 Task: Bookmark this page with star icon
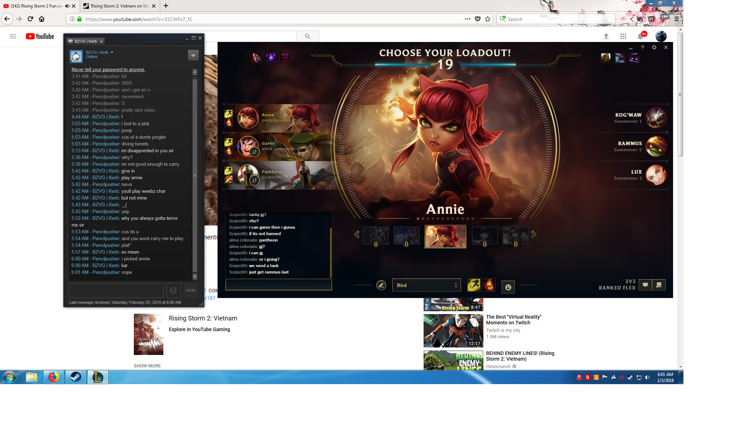tap(488, 19)
